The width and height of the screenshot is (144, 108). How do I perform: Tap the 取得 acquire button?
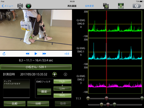coord(63,104)
